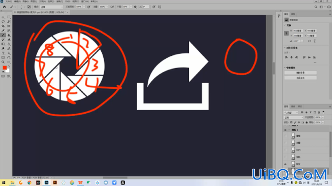The height and width of the screenshot is (186, 332).
Task: Select the Path Selection tool
Action: coord(8,53)
